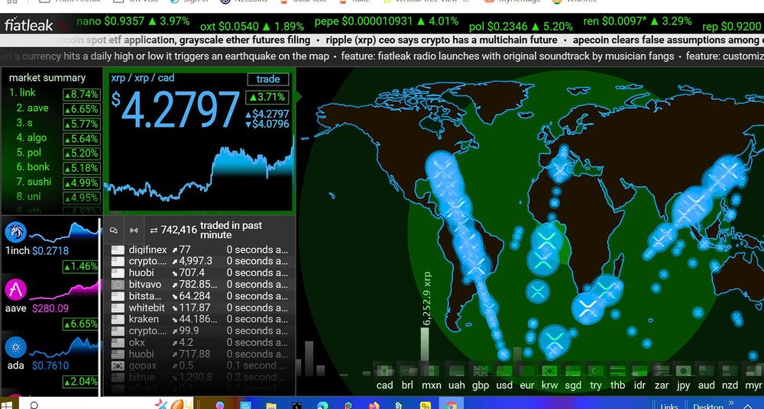This screenshot has height=409, width=764.
Task: Click the huobi 707.4 trade row
Action: pos(199,272)
